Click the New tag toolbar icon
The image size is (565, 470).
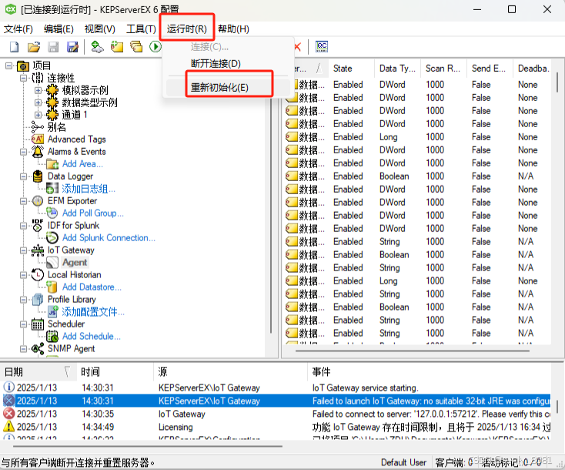pos(117,47)
